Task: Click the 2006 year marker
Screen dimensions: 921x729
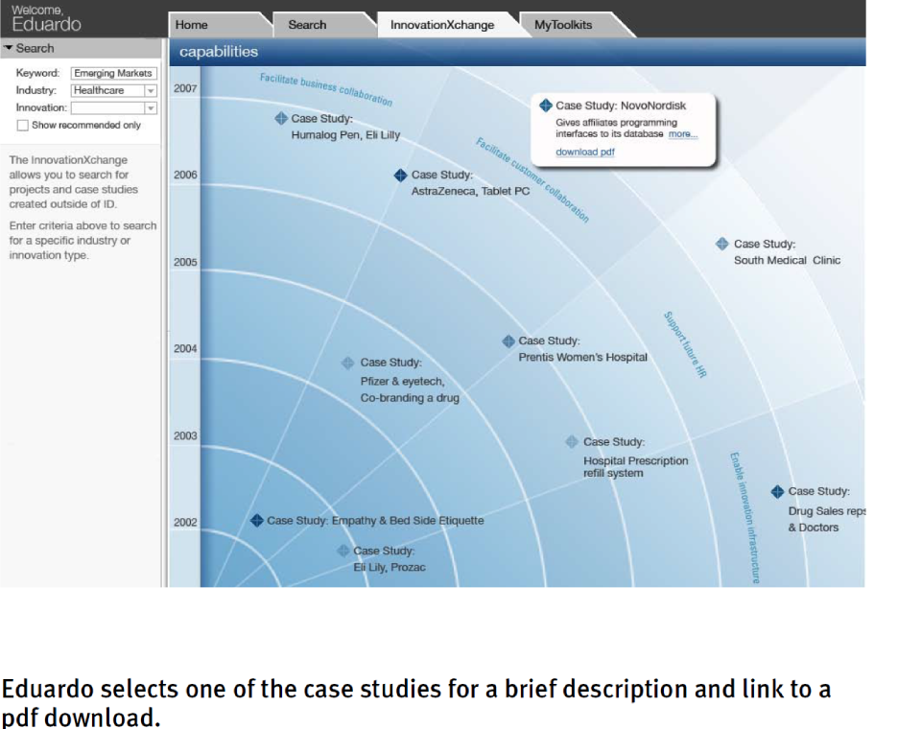Action: 185,175
